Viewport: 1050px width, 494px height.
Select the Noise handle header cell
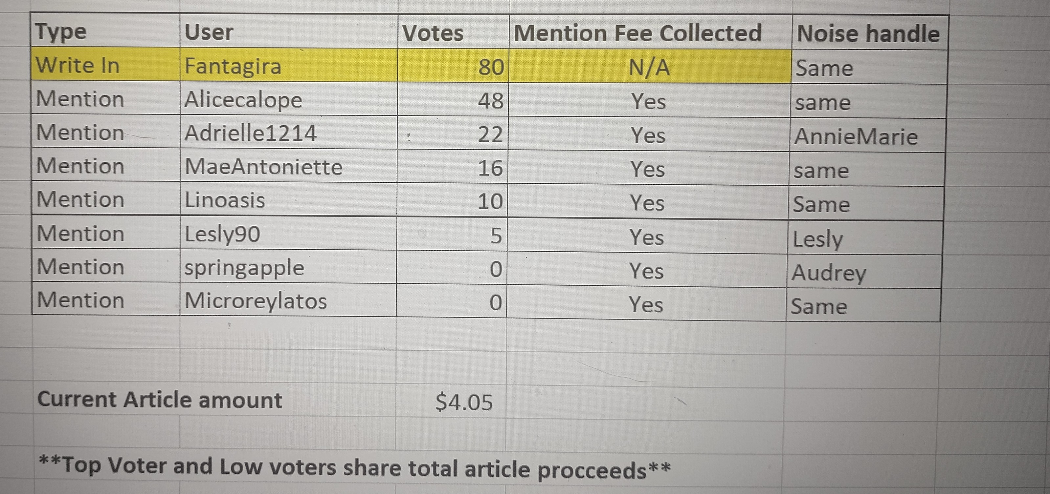pyautogui.click(x=870, y=33)
